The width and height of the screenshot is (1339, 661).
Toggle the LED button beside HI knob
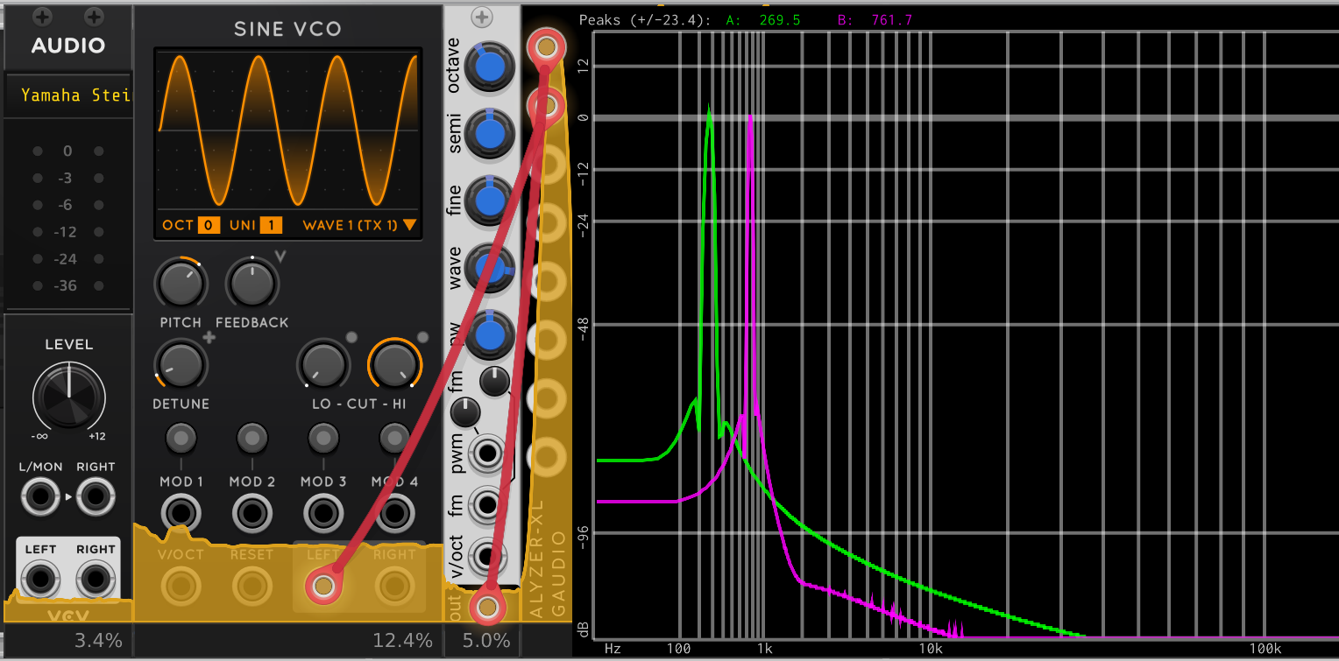422,337
